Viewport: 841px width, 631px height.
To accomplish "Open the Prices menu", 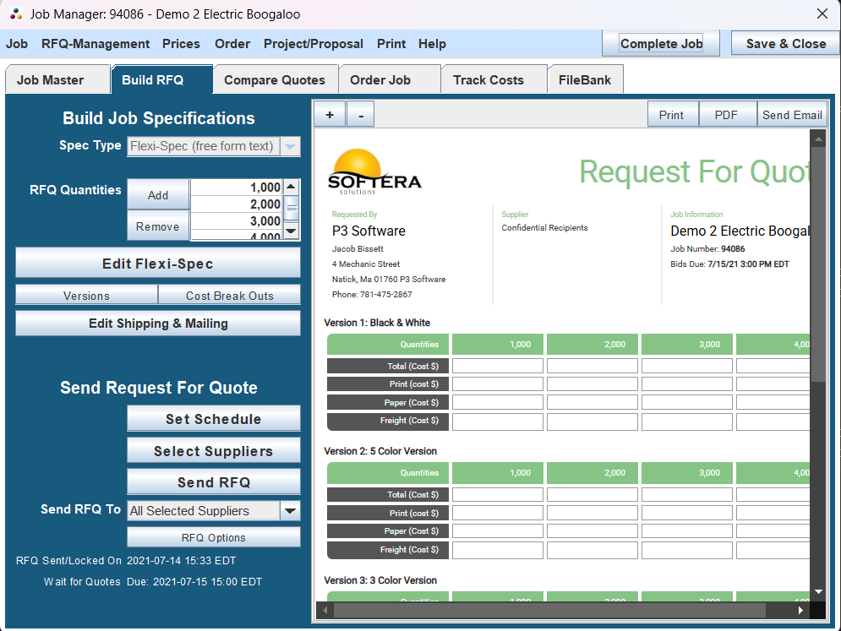I will 180,44.
